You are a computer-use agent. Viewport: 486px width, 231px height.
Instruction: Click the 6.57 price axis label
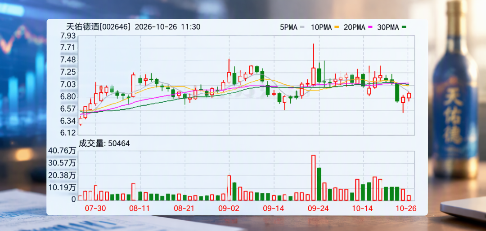click(x=68, y=109)
